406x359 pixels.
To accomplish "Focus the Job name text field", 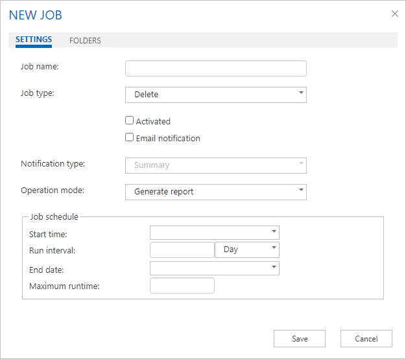I will point(215,69).
